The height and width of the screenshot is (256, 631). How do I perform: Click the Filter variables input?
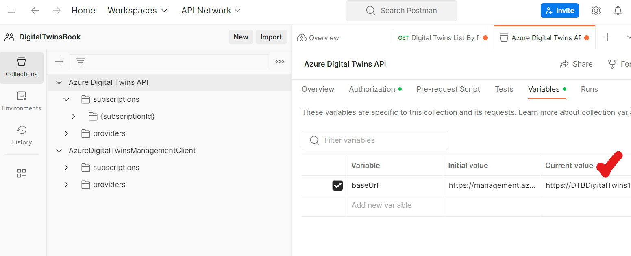[x=374, y=140]
